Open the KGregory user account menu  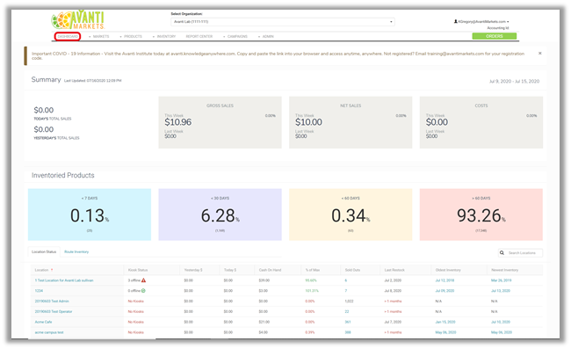tap(481, 21)
